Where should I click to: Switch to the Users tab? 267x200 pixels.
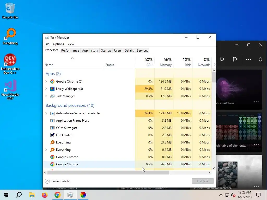pos(118,51)
